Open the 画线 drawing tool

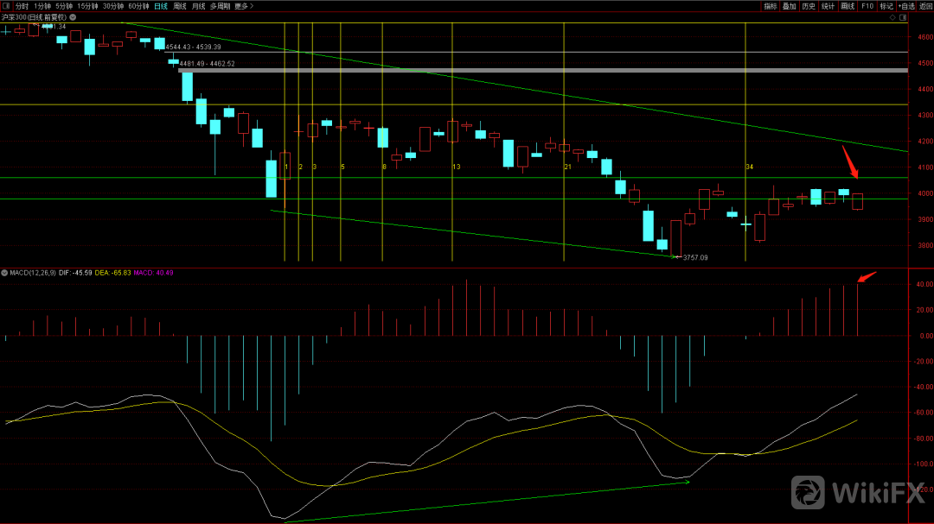[848, 6]
